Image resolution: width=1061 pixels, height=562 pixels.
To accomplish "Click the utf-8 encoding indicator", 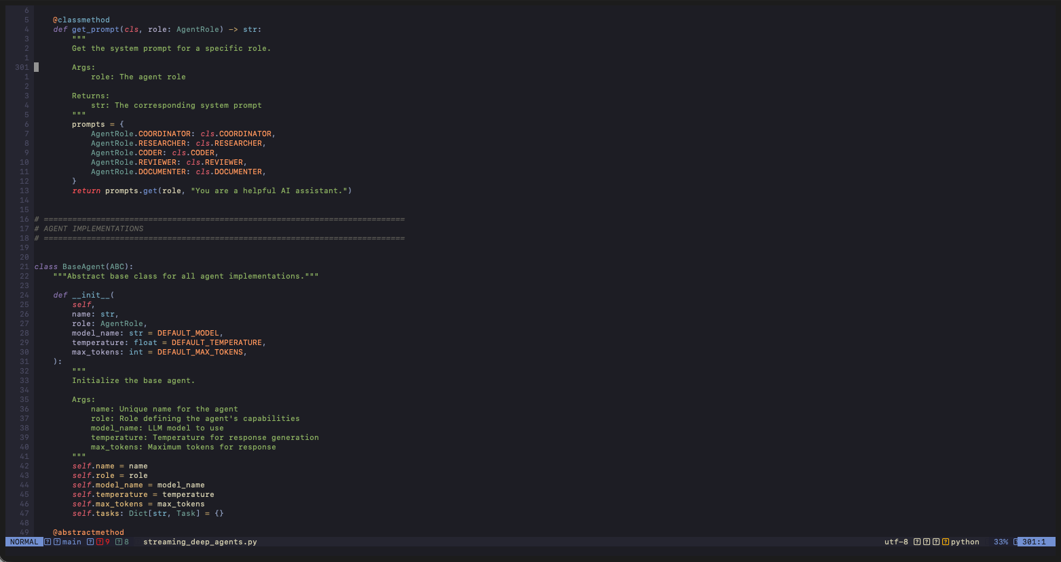I will 896,542.
